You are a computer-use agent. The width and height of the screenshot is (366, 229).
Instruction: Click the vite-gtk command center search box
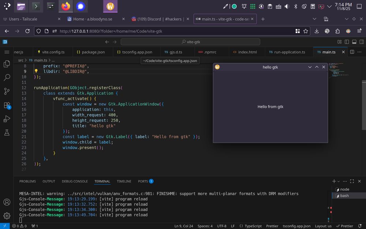[190, 42]
